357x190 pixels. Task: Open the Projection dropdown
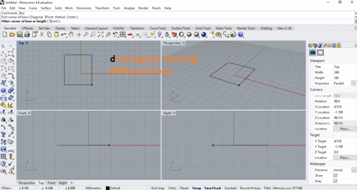pyautogui.click(x=354, y=83)
